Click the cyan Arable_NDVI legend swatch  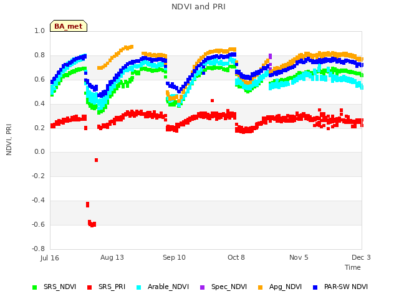point(138,288)
